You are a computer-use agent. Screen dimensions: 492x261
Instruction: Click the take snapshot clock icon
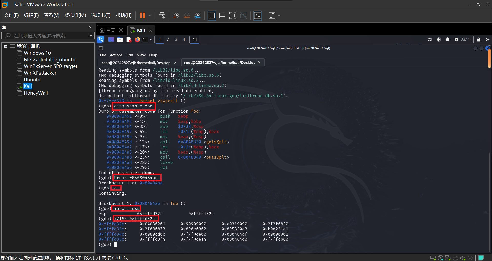pyautogui.click(x=176, y=16)
